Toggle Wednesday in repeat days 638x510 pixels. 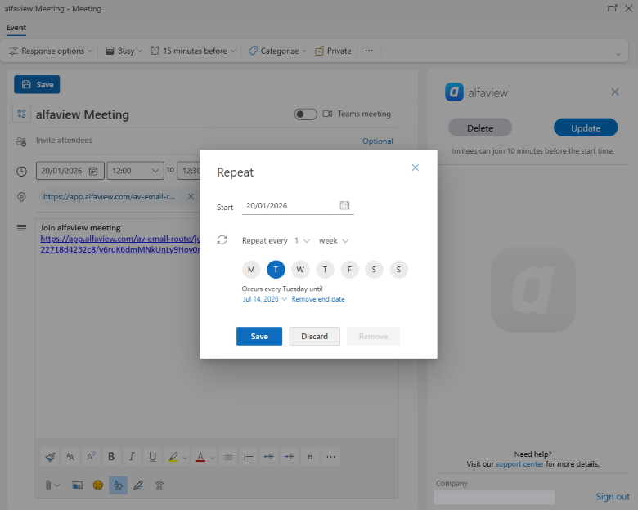tap(300, 269)
